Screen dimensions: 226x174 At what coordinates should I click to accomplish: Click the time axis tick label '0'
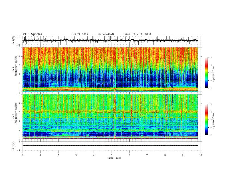[23, 155]
